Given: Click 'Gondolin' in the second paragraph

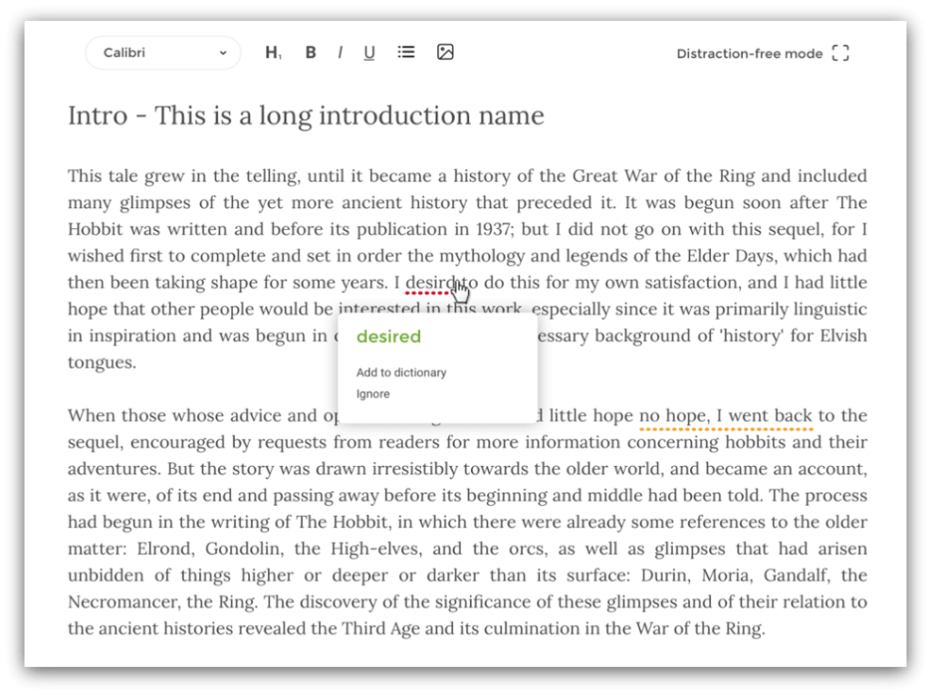Looking at the screenshot, I should point(242,549).
